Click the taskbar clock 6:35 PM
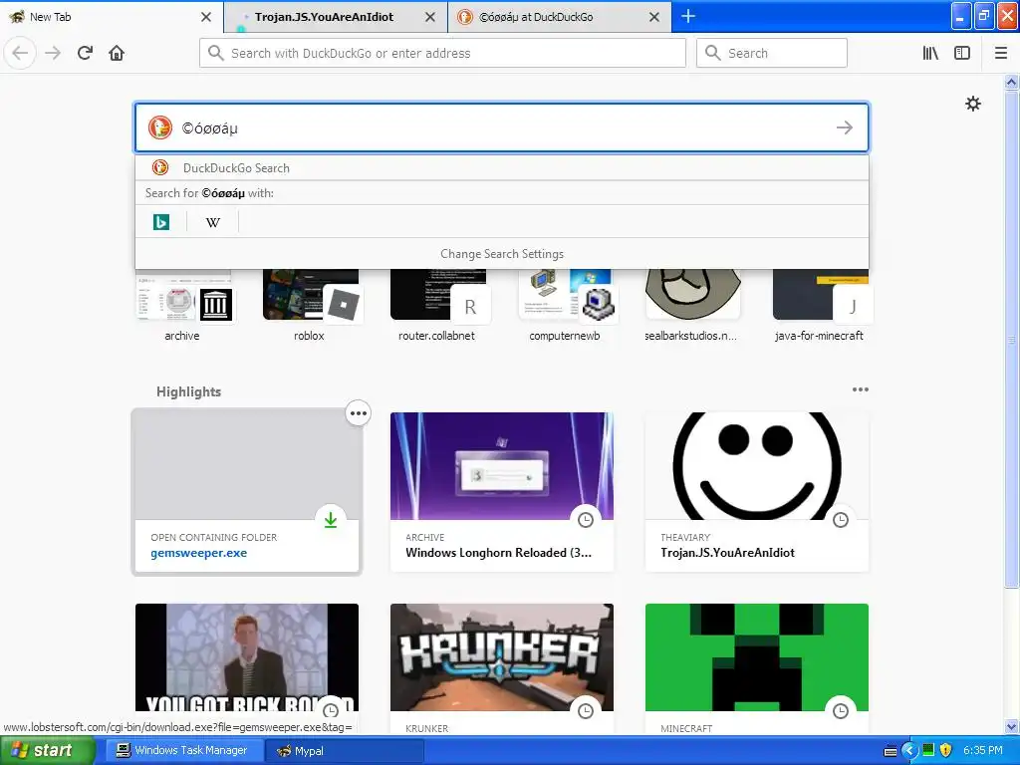 click(983, 750)
